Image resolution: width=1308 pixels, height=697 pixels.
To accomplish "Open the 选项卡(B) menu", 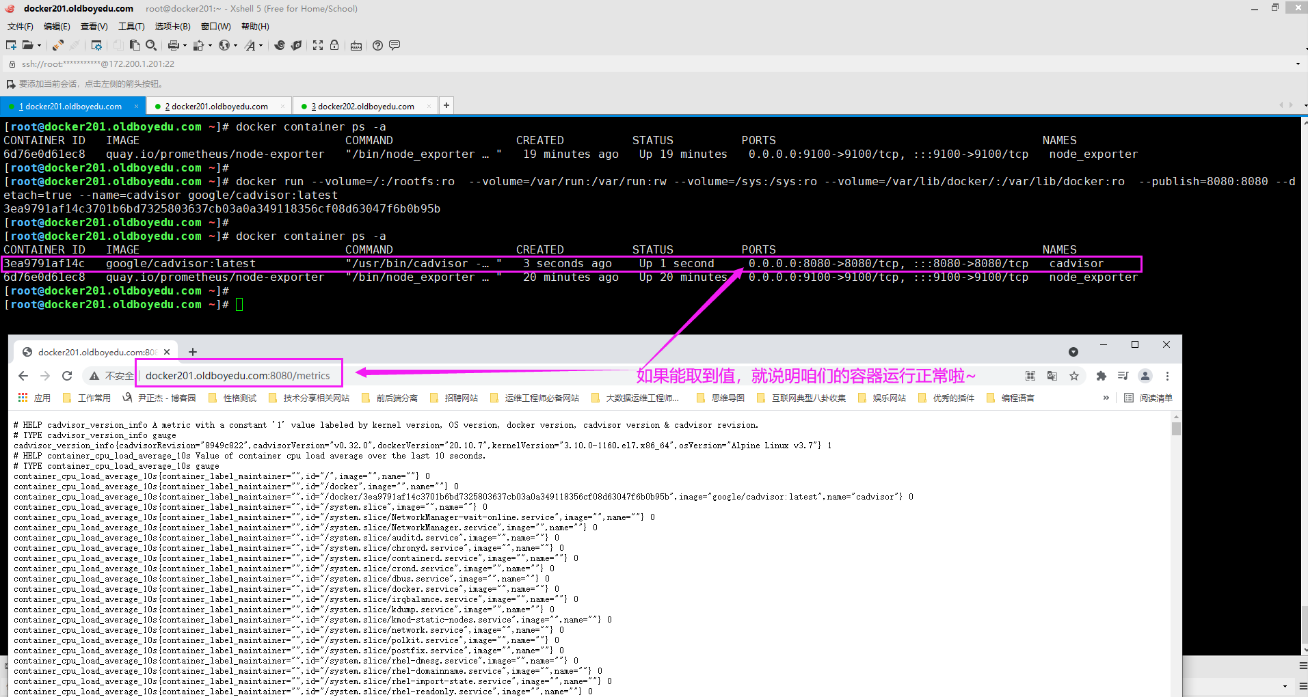I will tap(173, 27).
